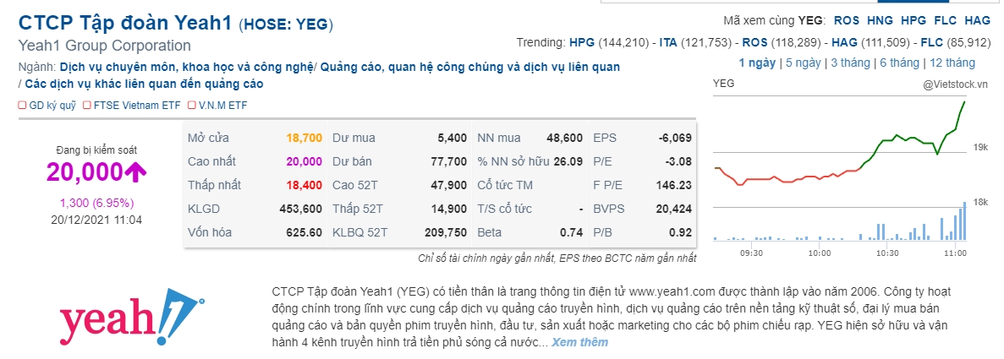Click the V.N.M ETF square icon
Image resolution: width=1004 pixels, height=359 pixels.
pos(193,106)
